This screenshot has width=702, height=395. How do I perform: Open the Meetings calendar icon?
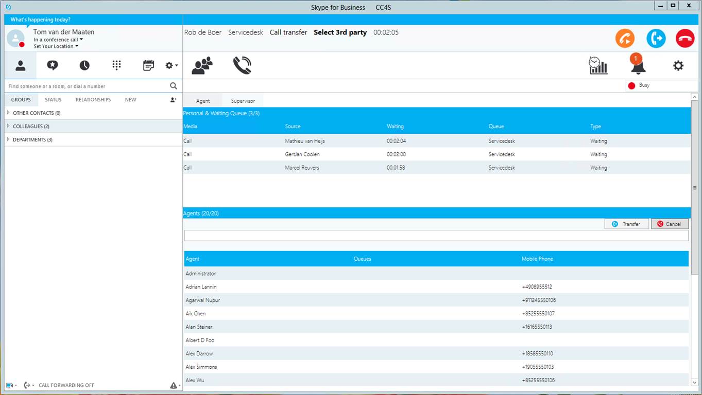[148, 65]
